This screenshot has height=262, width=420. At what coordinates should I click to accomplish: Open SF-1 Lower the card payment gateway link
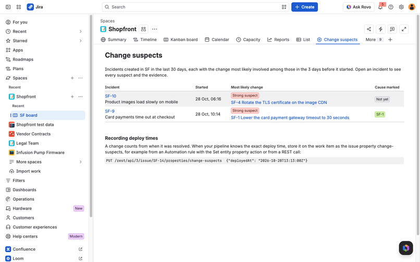pos(290,117)
